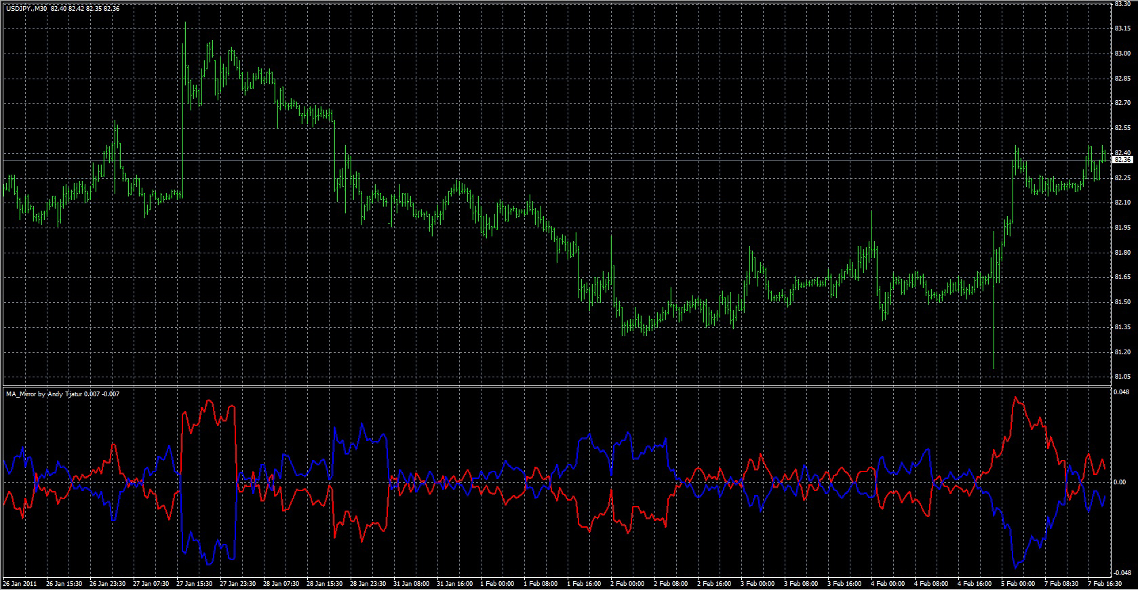Click the 1 Feb 08:00 time label

coord(541,583)
